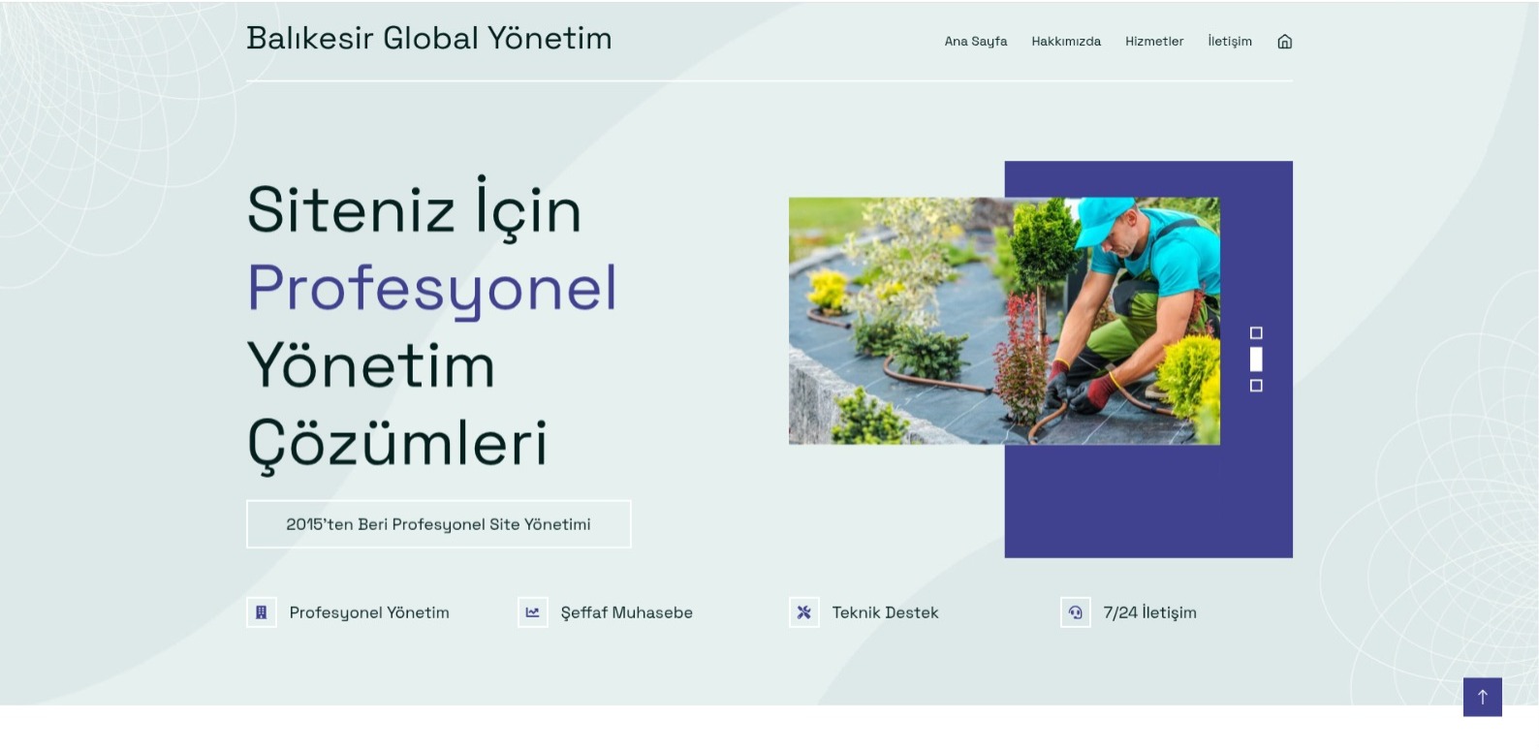Click the chart icon beside Şeffaf Muhasebe
1539x751 pixels.
pyautogui.click(x=533, y=612)
